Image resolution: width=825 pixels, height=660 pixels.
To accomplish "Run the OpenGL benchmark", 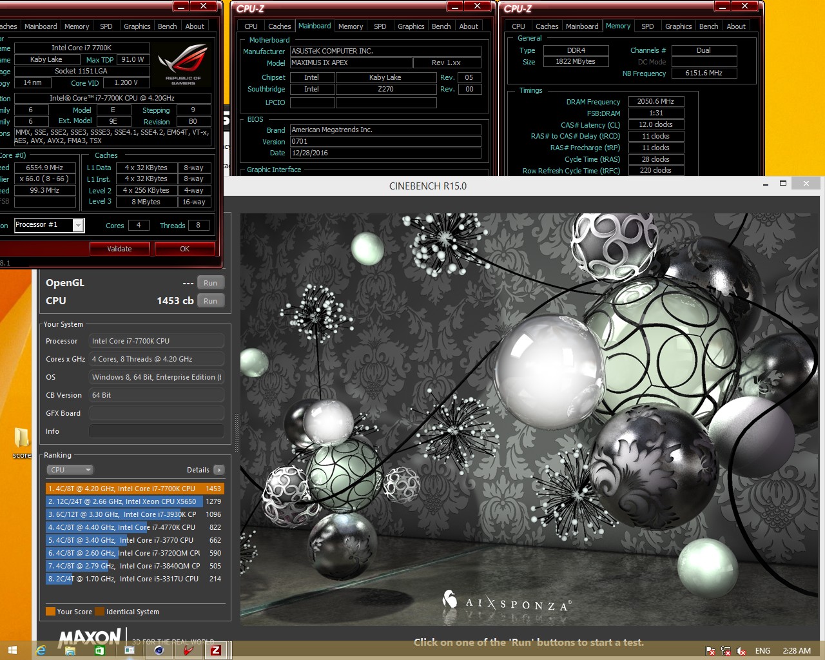I will point(211,283).
